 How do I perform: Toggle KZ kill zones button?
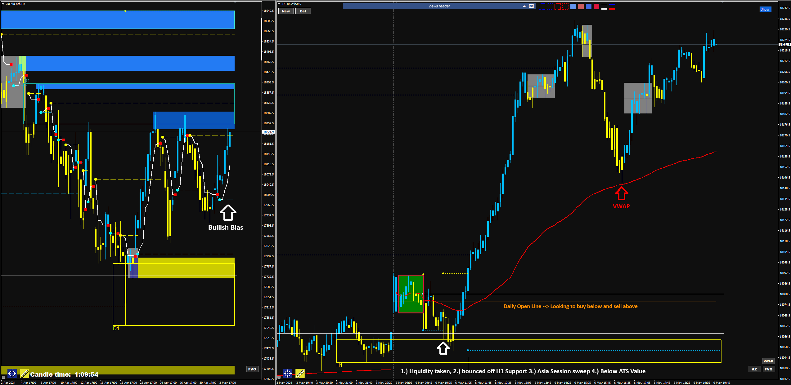754,369
